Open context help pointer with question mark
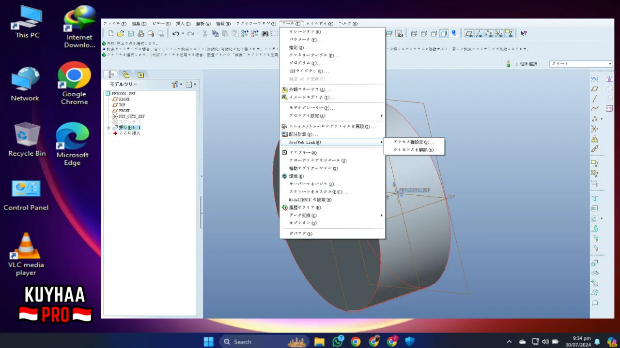 coord(524,33)
